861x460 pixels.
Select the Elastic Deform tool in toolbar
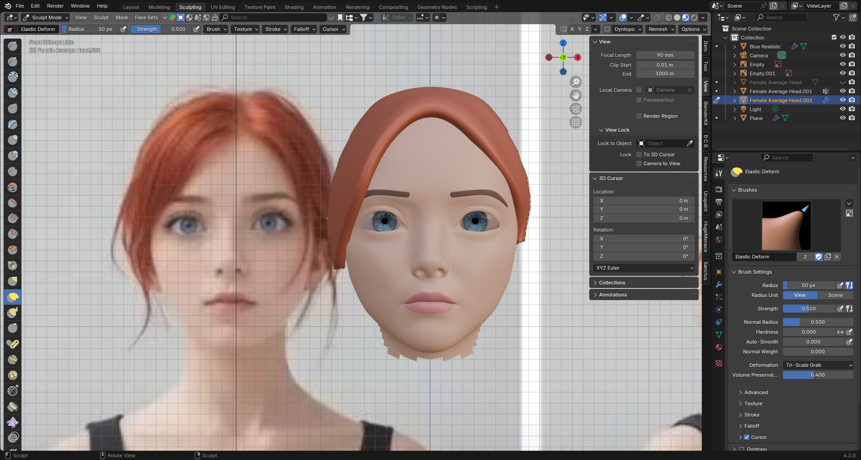tap(13, 297)
